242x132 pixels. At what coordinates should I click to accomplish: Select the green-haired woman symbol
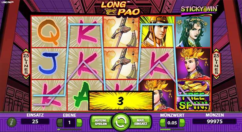193,32
